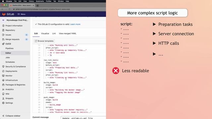Open Settings in the sidebar
Screen dimensions: 212x119
point(9,103)
